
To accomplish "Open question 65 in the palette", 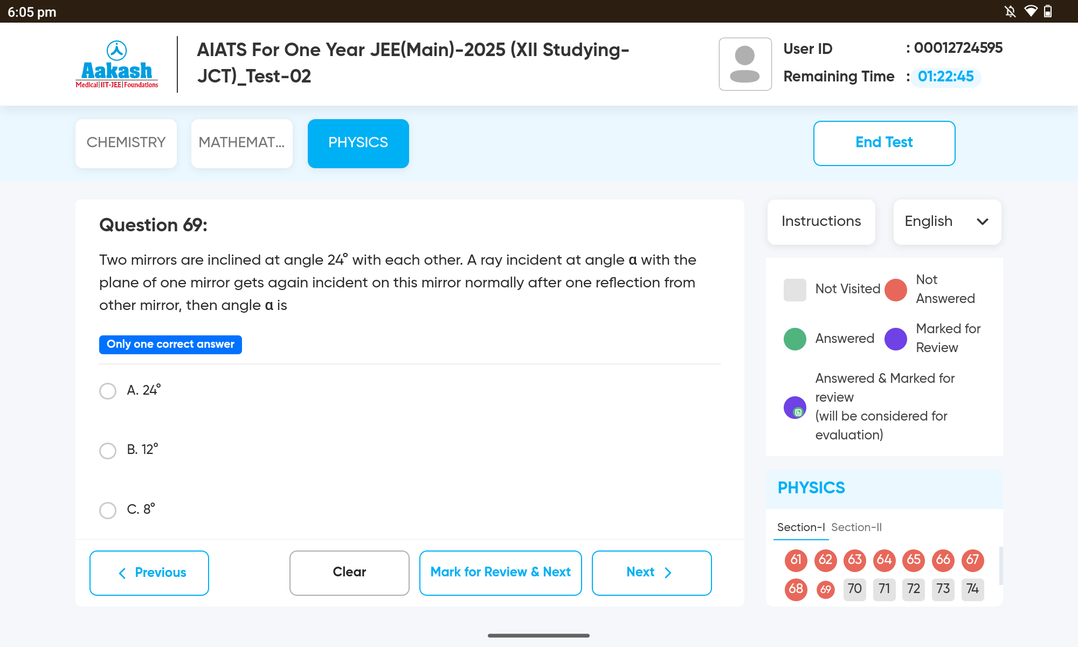I will (914, 560).
